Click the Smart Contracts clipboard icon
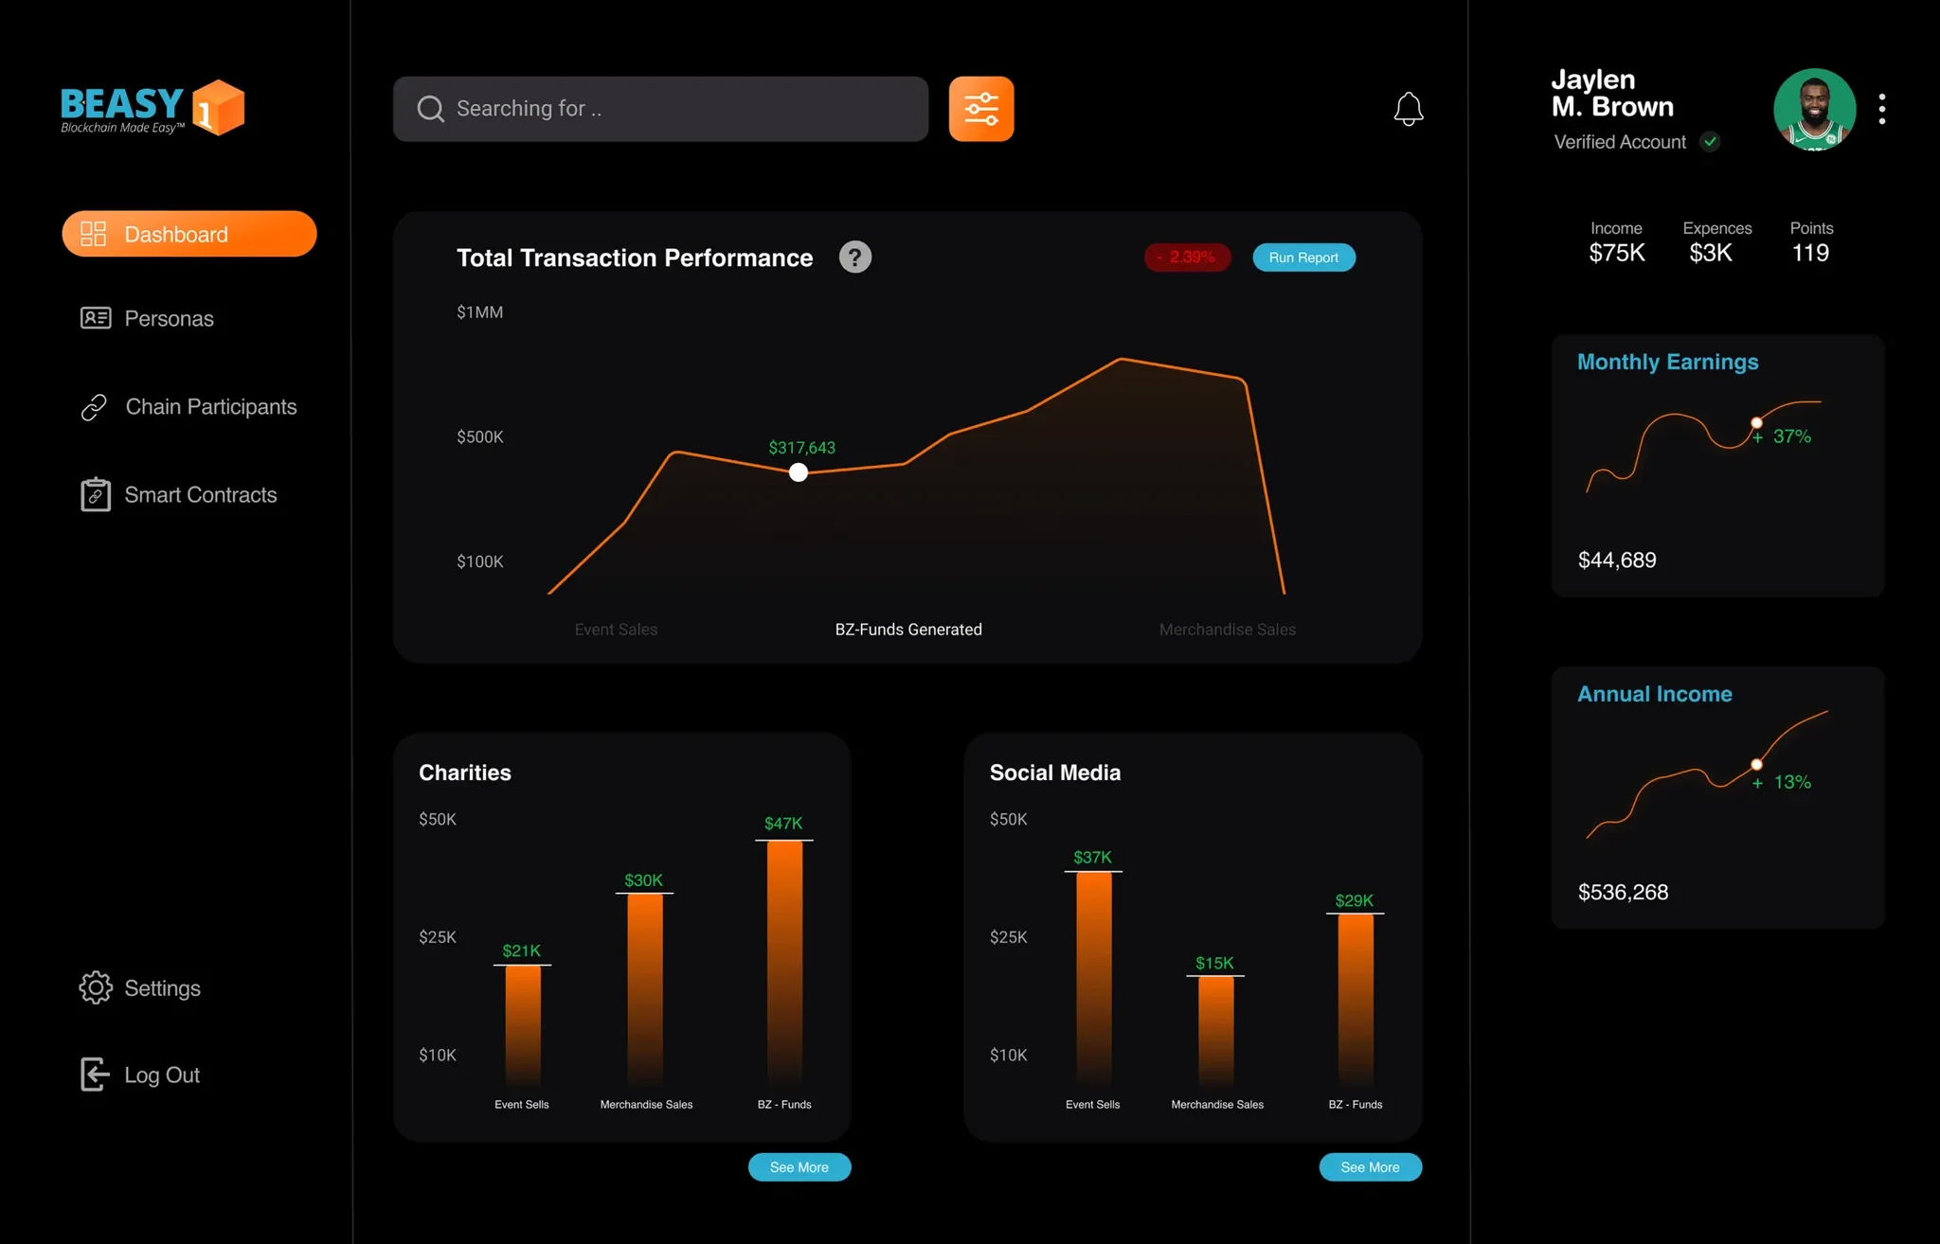Screen dimensions: 1940x1244 tap(96, 495)
